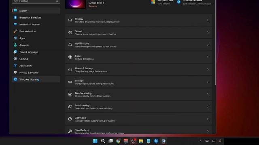This screenshot has width=259, height=145.
Task: Click the Settings gear on the taskbar
Action: [x=163, y=141]
